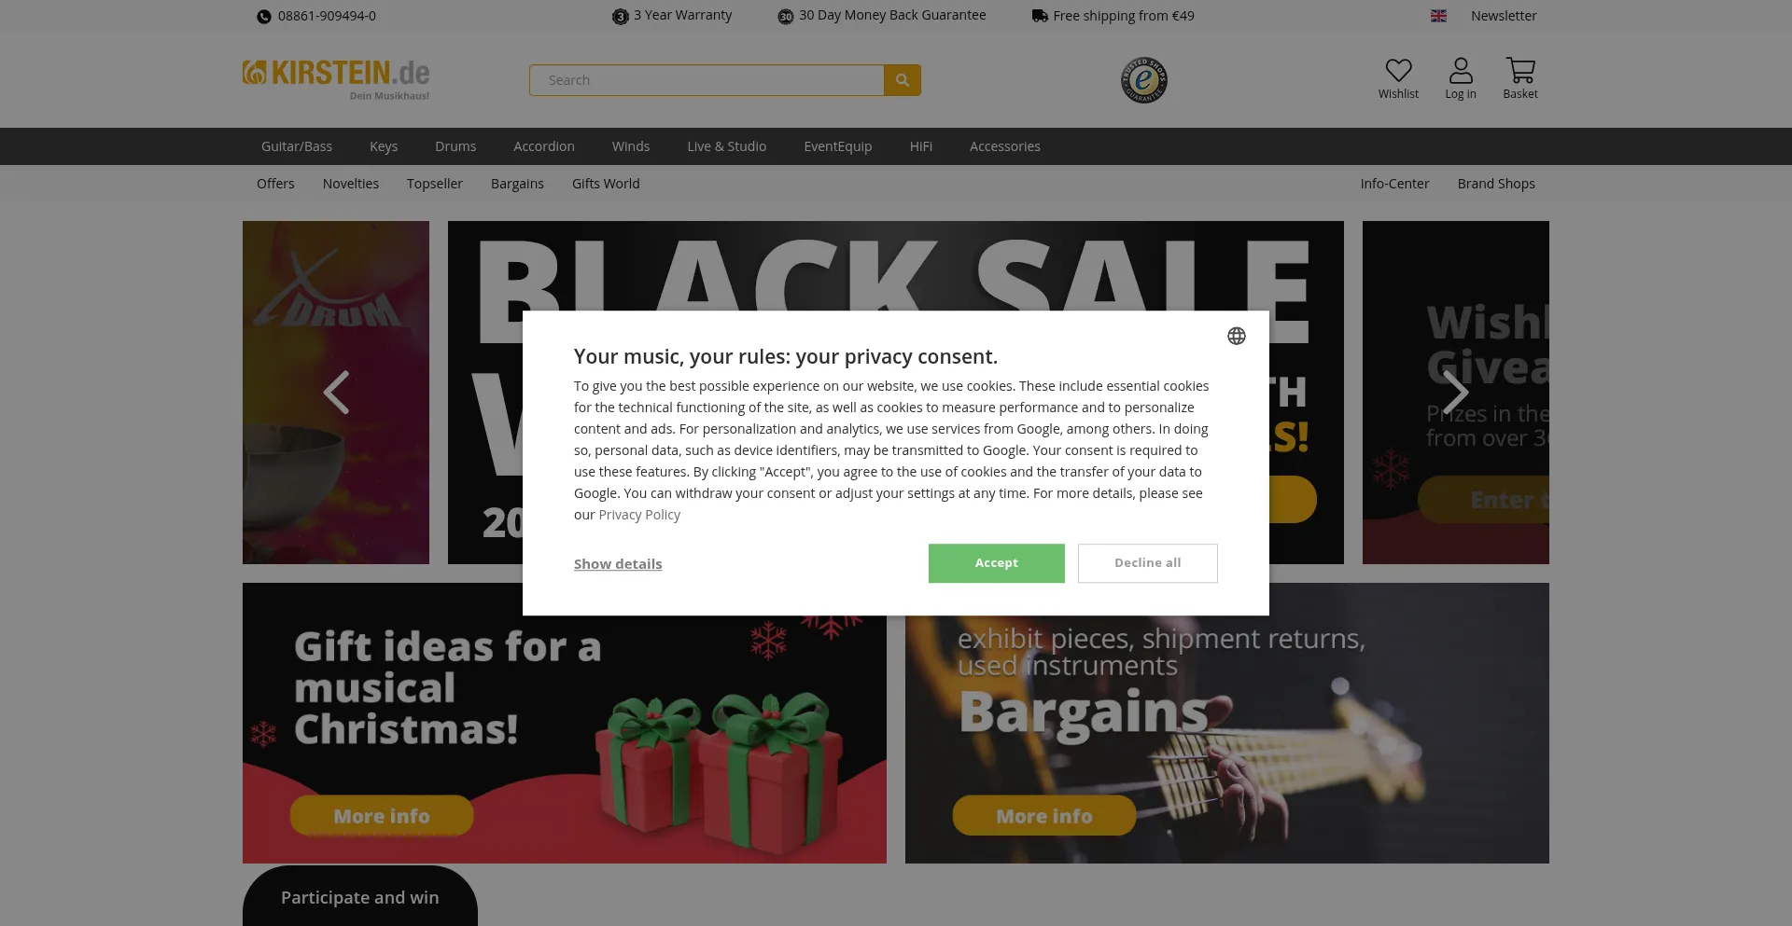
Task: Click the UK flag language icon
Action: tap(1438, 16)
